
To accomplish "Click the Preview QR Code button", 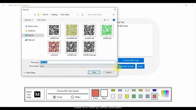I will (x=131, y=61).
